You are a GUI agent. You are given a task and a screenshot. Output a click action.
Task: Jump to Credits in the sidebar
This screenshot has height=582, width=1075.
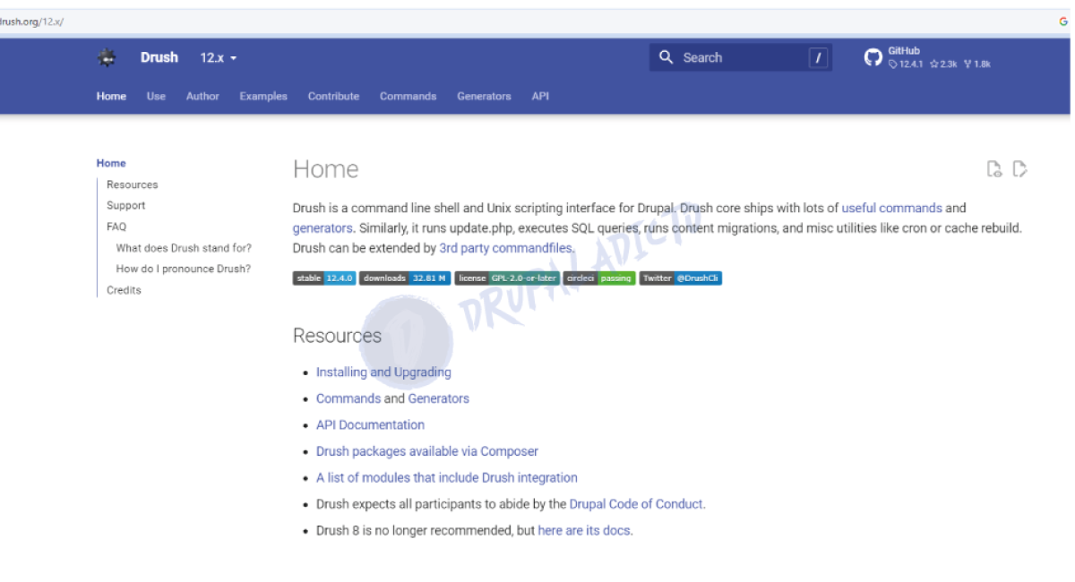[124, 290]
